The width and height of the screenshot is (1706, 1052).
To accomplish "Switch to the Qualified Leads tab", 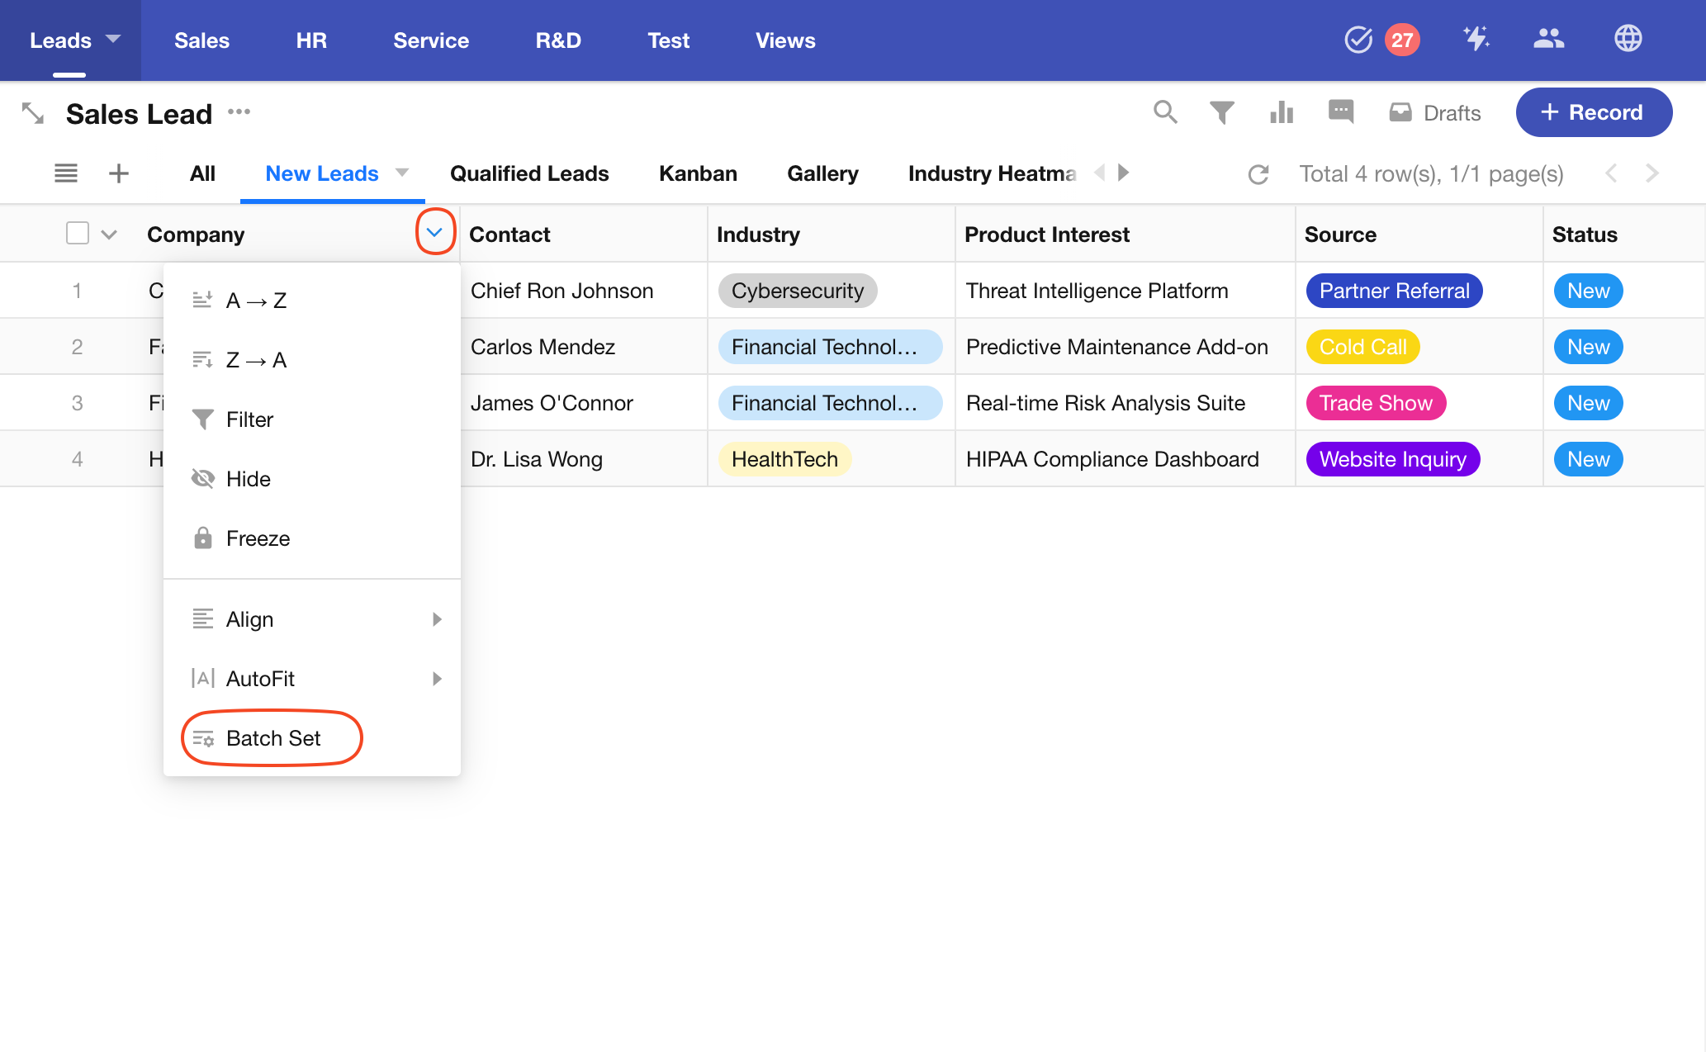I will click(x=529, y=173).
